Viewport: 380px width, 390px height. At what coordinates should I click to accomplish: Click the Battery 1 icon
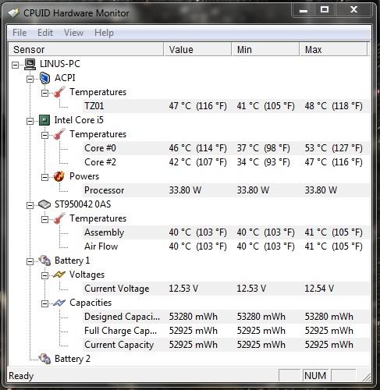point(44,261)
